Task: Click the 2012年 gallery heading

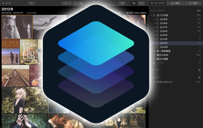Action: 7,9
